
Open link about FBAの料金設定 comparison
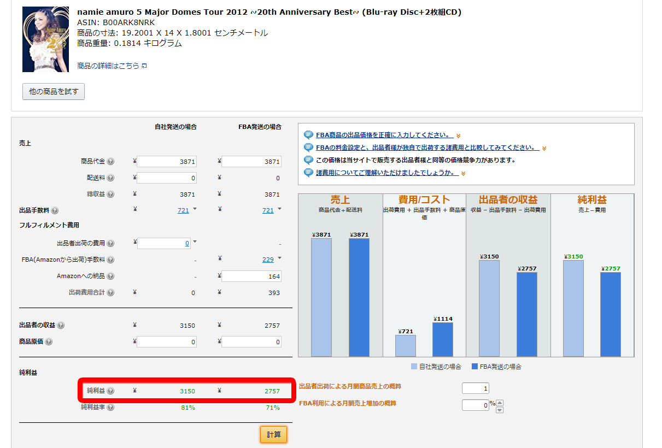(x=427, y=148)
